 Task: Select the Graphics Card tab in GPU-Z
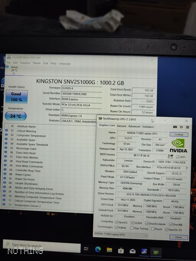[x=107, y=125]
